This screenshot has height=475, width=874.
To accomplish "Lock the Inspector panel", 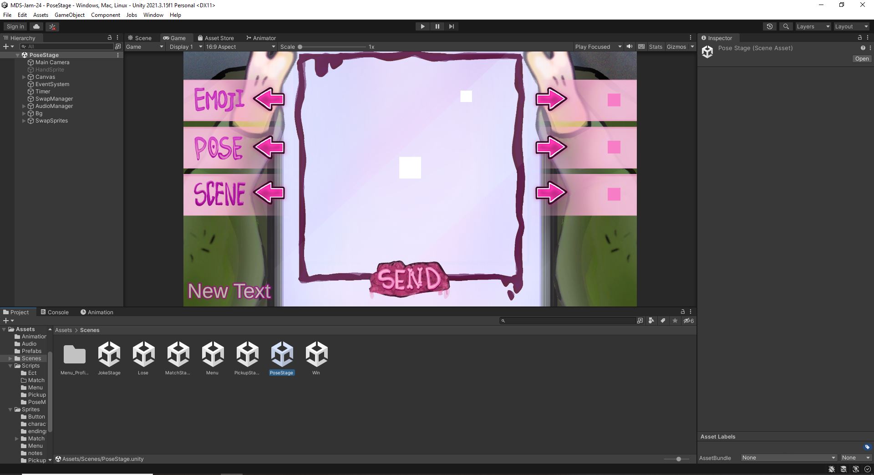I will click(x=860, y=37).
